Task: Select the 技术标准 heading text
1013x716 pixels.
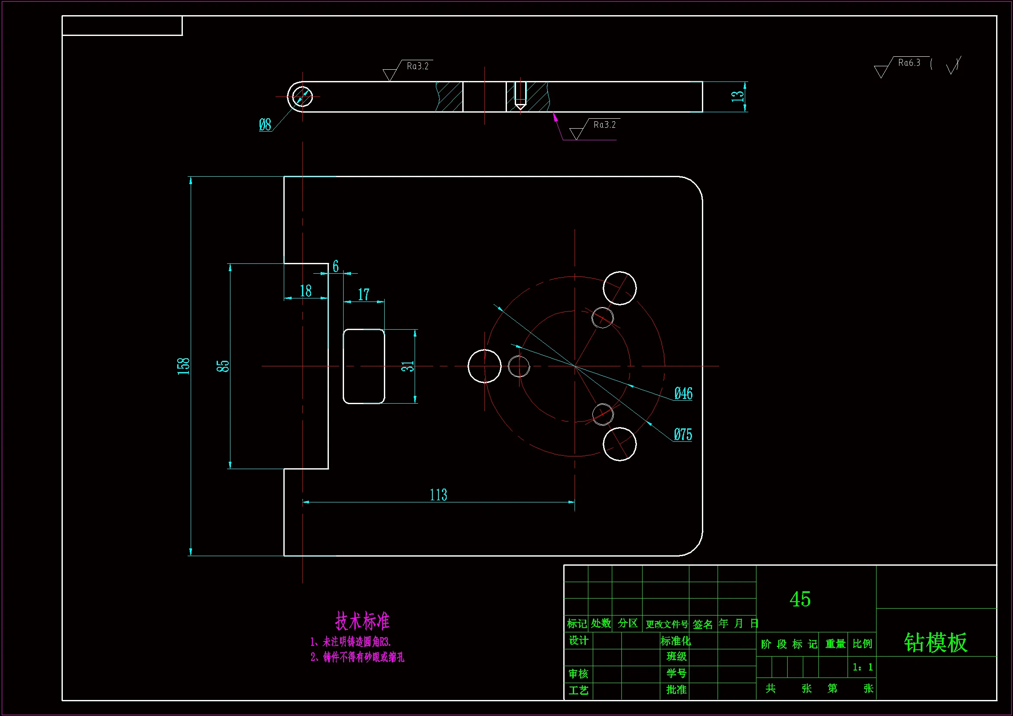Action: click(362, 621)
